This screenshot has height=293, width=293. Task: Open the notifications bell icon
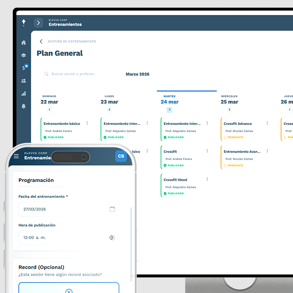24,106
